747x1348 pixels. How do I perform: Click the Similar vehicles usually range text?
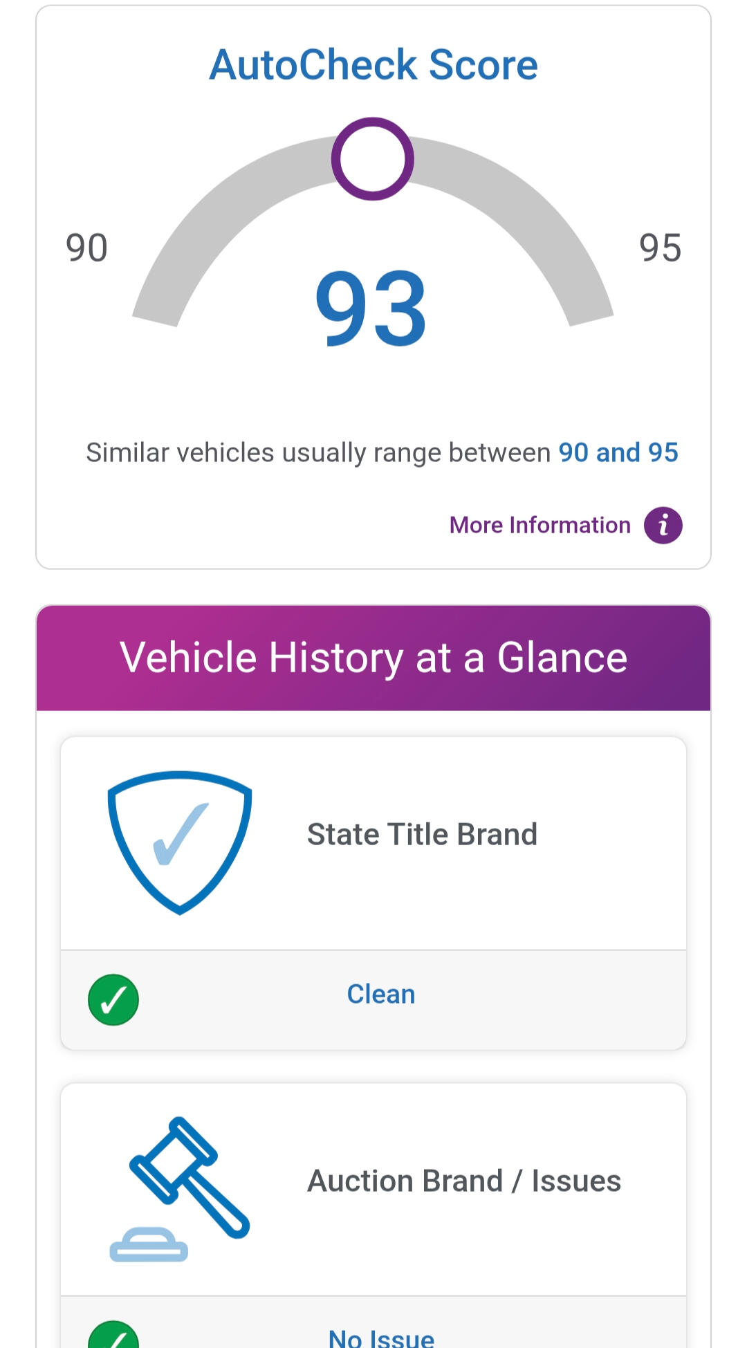318,453
